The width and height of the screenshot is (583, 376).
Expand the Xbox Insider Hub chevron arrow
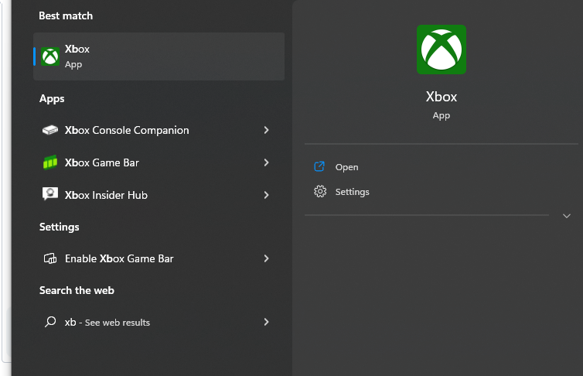pos(266,195)
